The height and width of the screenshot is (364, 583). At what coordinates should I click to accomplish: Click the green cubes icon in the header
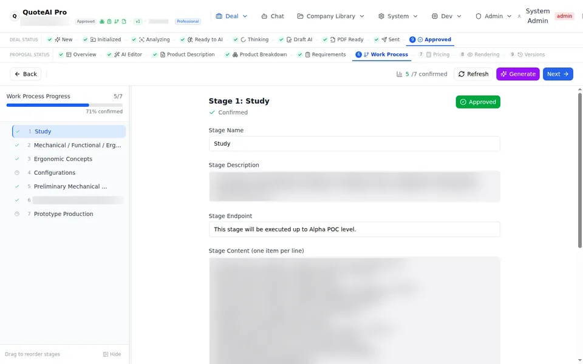102,22
